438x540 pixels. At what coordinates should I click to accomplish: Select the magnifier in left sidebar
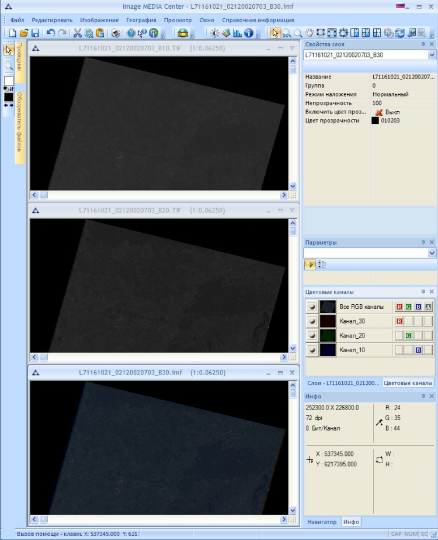click(9, 66)
